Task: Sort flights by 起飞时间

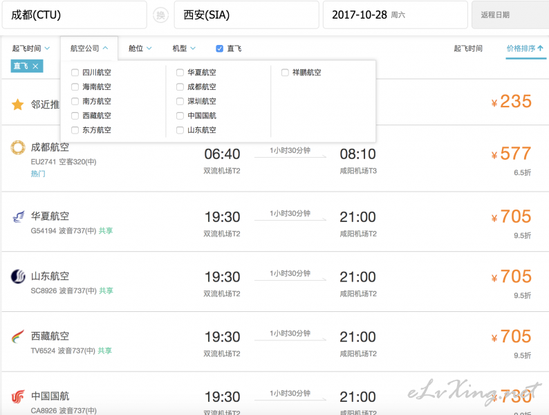Action: coord(468,48)
